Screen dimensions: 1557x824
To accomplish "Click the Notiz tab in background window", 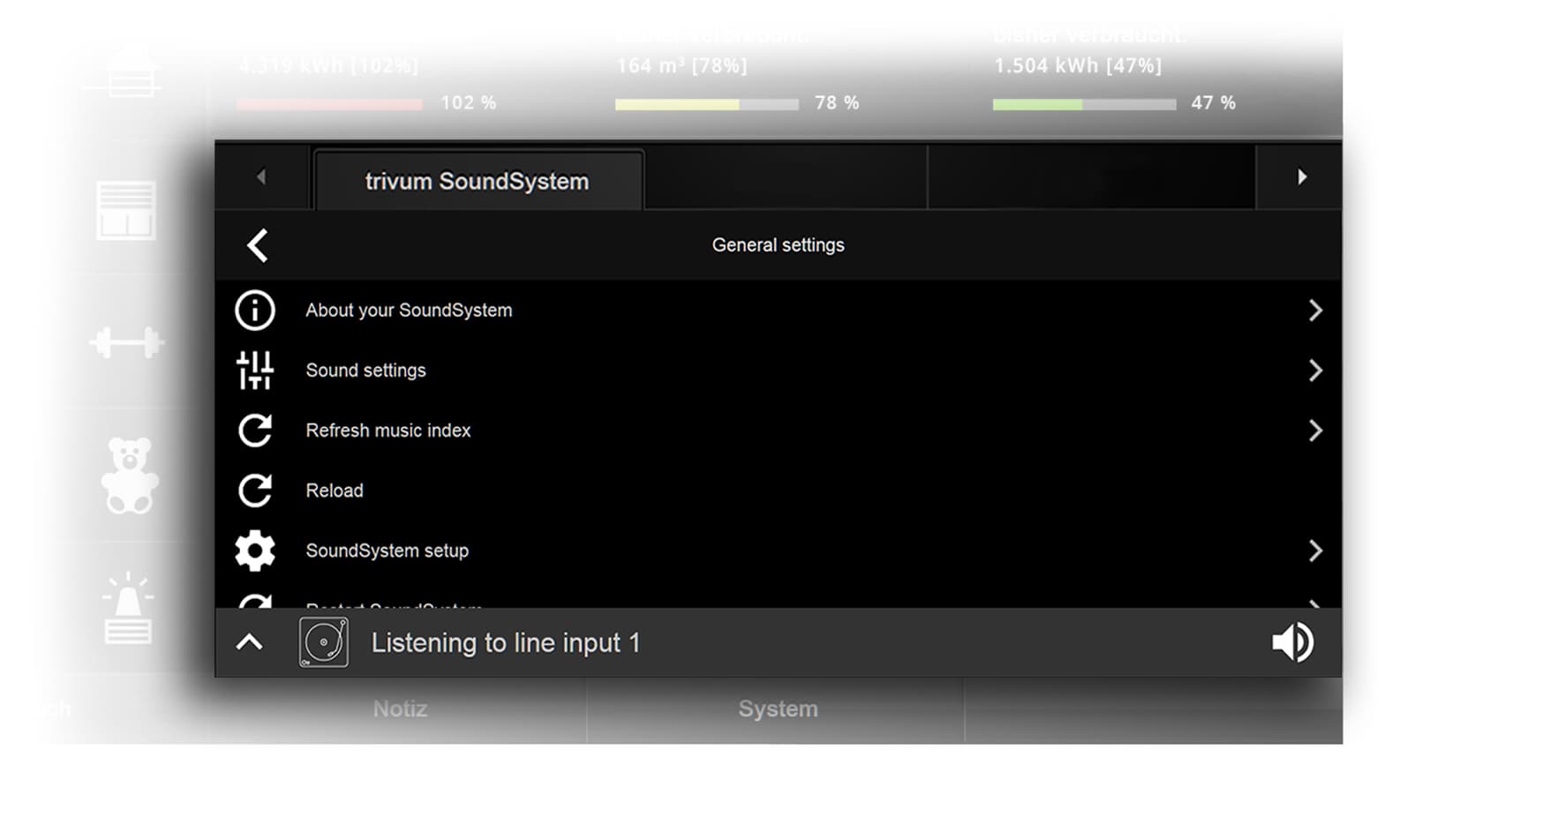I will 400,708.
